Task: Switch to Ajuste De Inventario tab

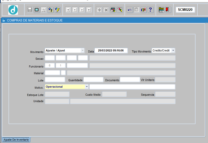Action: [x=16, y=140]
